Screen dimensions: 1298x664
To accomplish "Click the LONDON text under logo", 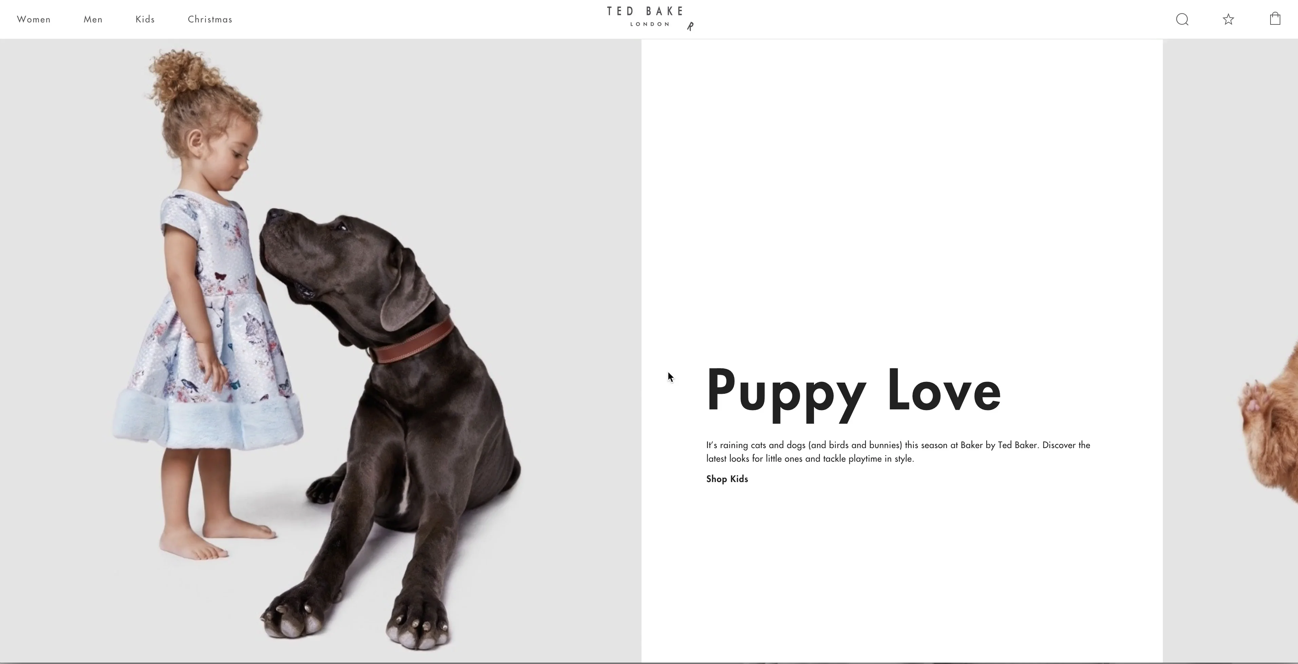I will click(x=649, y=24).
